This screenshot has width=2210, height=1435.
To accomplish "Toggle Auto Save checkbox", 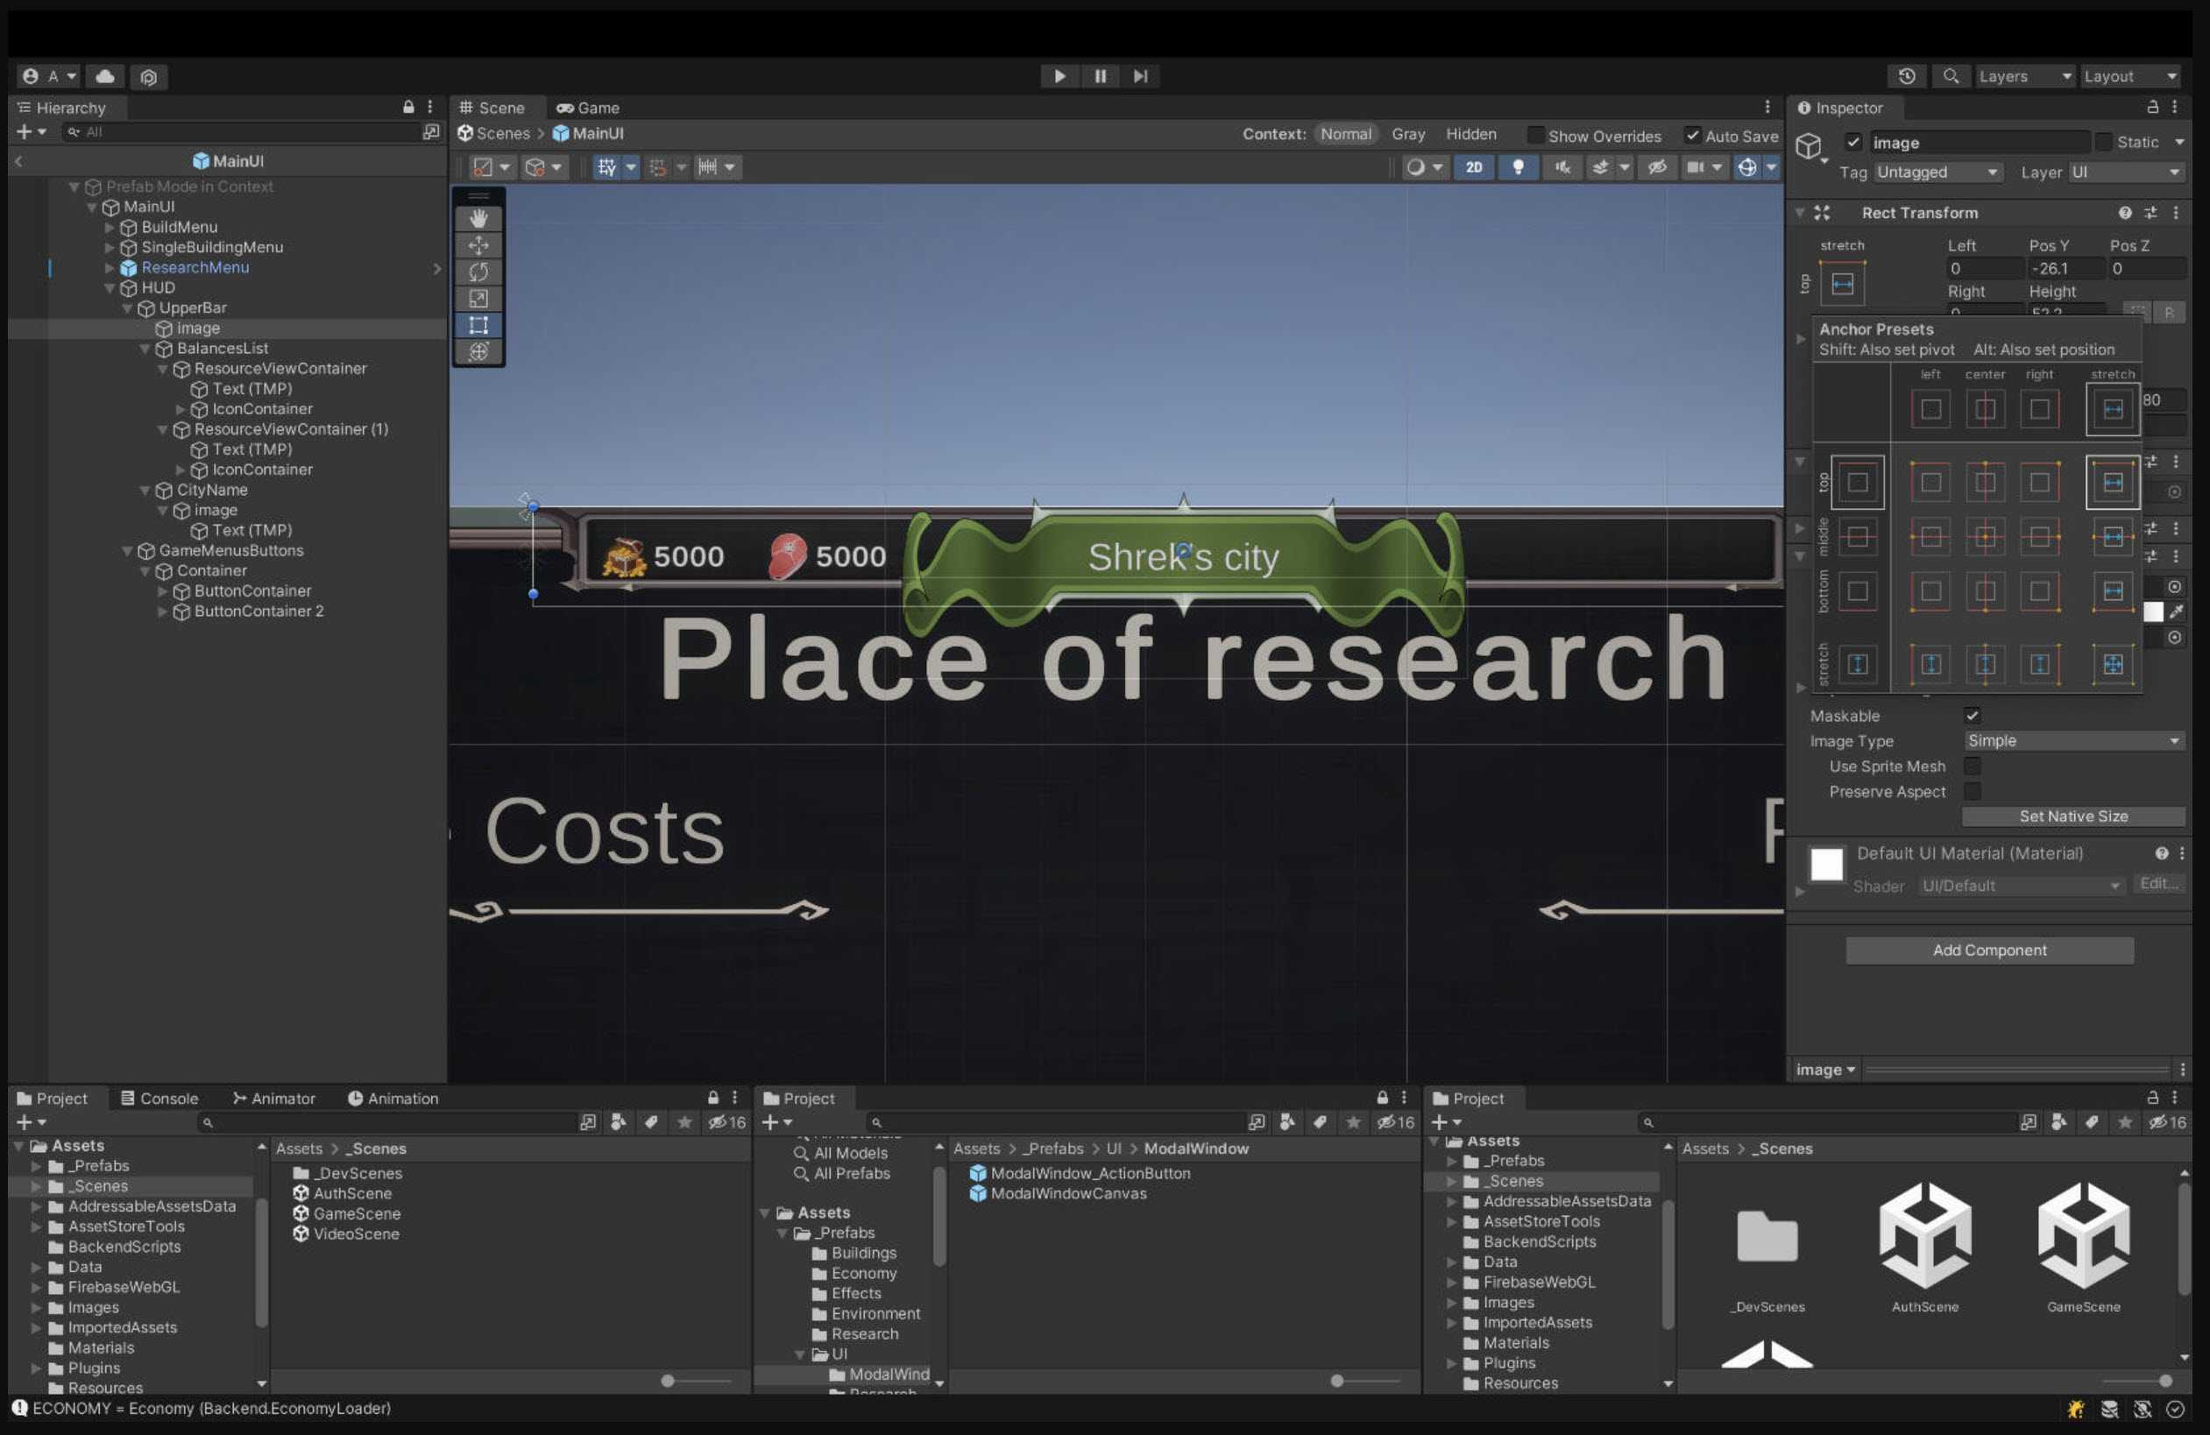I will 1693,136.
